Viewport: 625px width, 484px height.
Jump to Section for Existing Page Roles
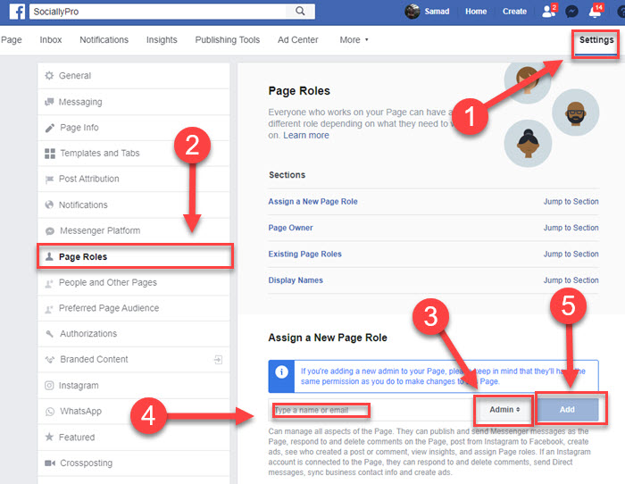tap(571, 254)
